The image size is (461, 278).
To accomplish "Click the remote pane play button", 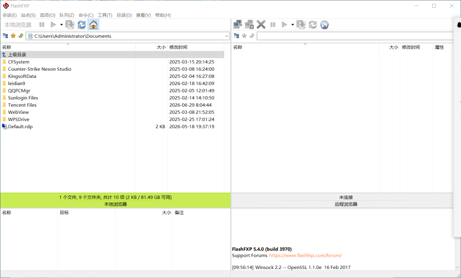I will (284, 25).
